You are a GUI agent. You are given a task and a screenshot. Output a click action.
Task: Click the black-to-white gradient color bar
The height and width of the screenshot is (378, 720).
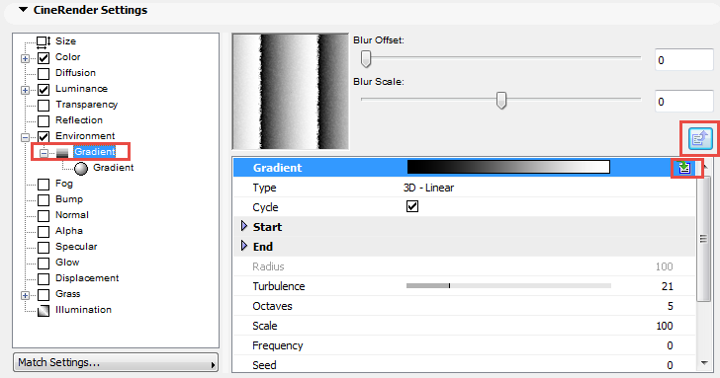[x=508, y=167]
